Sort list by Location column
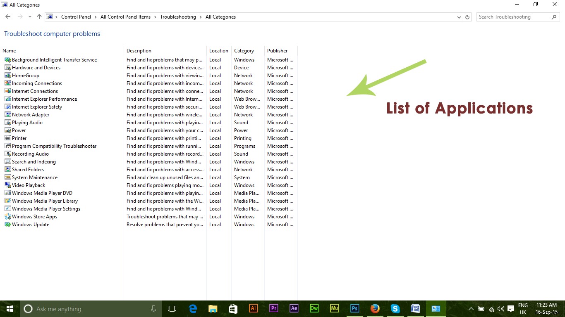This screenshot has width=565, height=317. pos(219,51)
